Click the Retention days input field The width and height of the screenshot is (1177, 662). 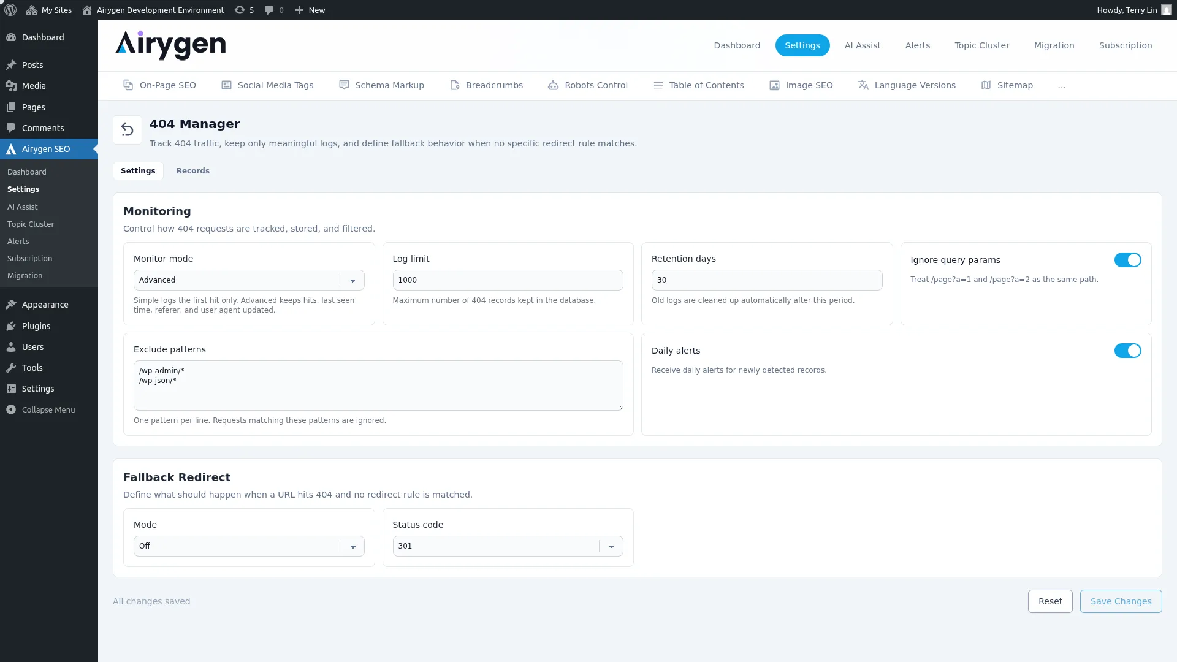766,280
